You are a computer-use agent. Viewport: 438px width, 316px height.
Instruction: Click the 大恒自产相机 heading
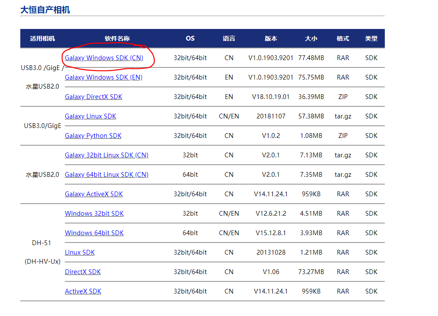pyautogui.click(x=45, y=10)
